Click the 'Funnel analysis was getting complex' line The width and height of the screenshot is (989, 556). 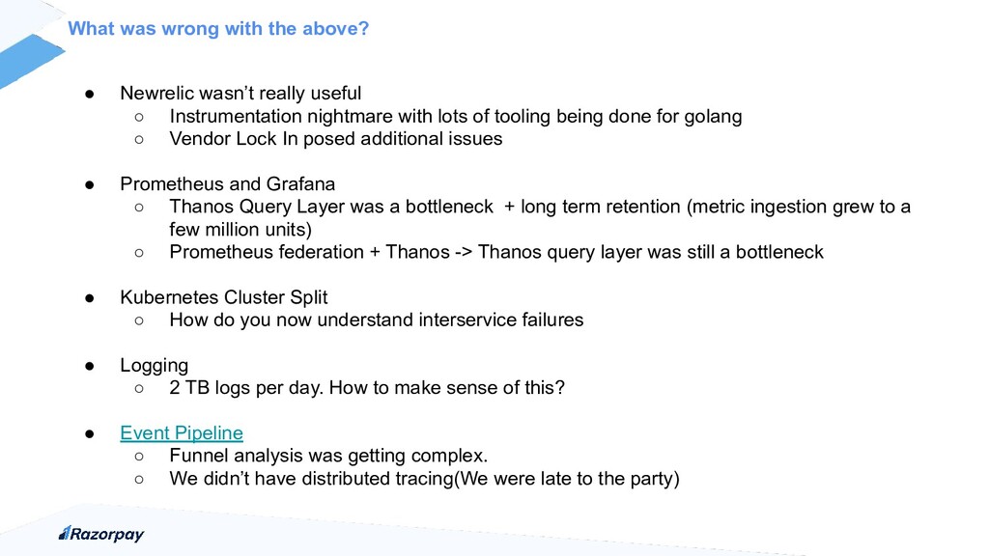[x=328, y=456]
